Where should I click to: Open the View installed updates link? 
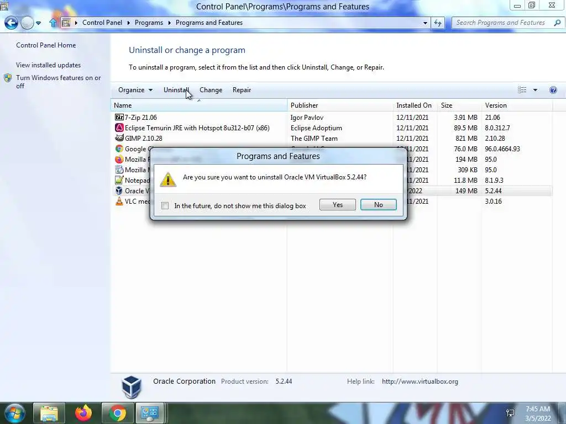[x=49, y=65]
